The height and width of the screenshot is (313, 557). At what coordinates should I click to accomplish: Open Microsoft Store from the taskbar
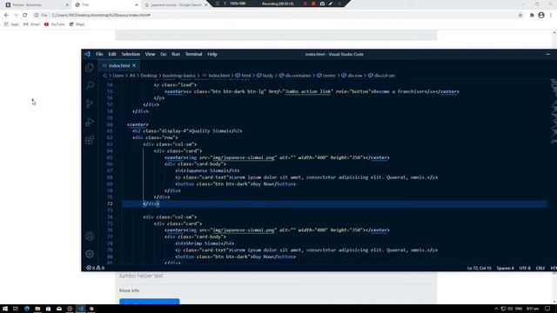coord(49,309)
